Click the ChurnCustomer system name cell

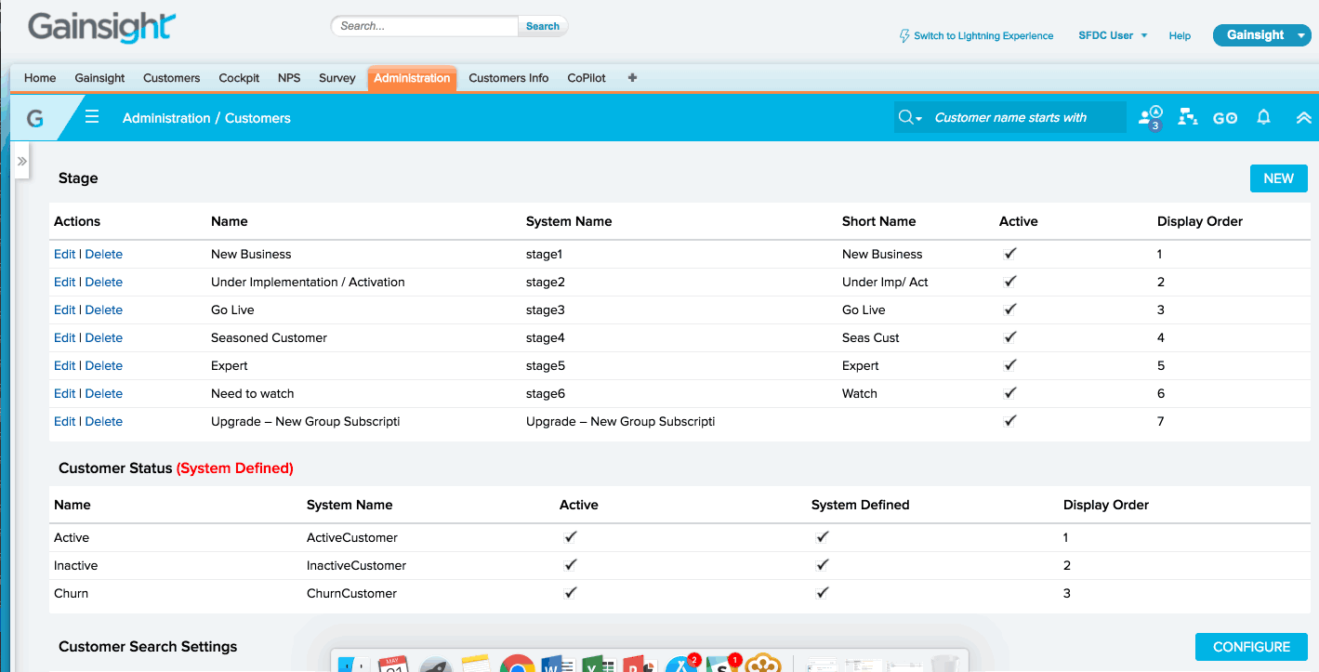coord(351,593)
